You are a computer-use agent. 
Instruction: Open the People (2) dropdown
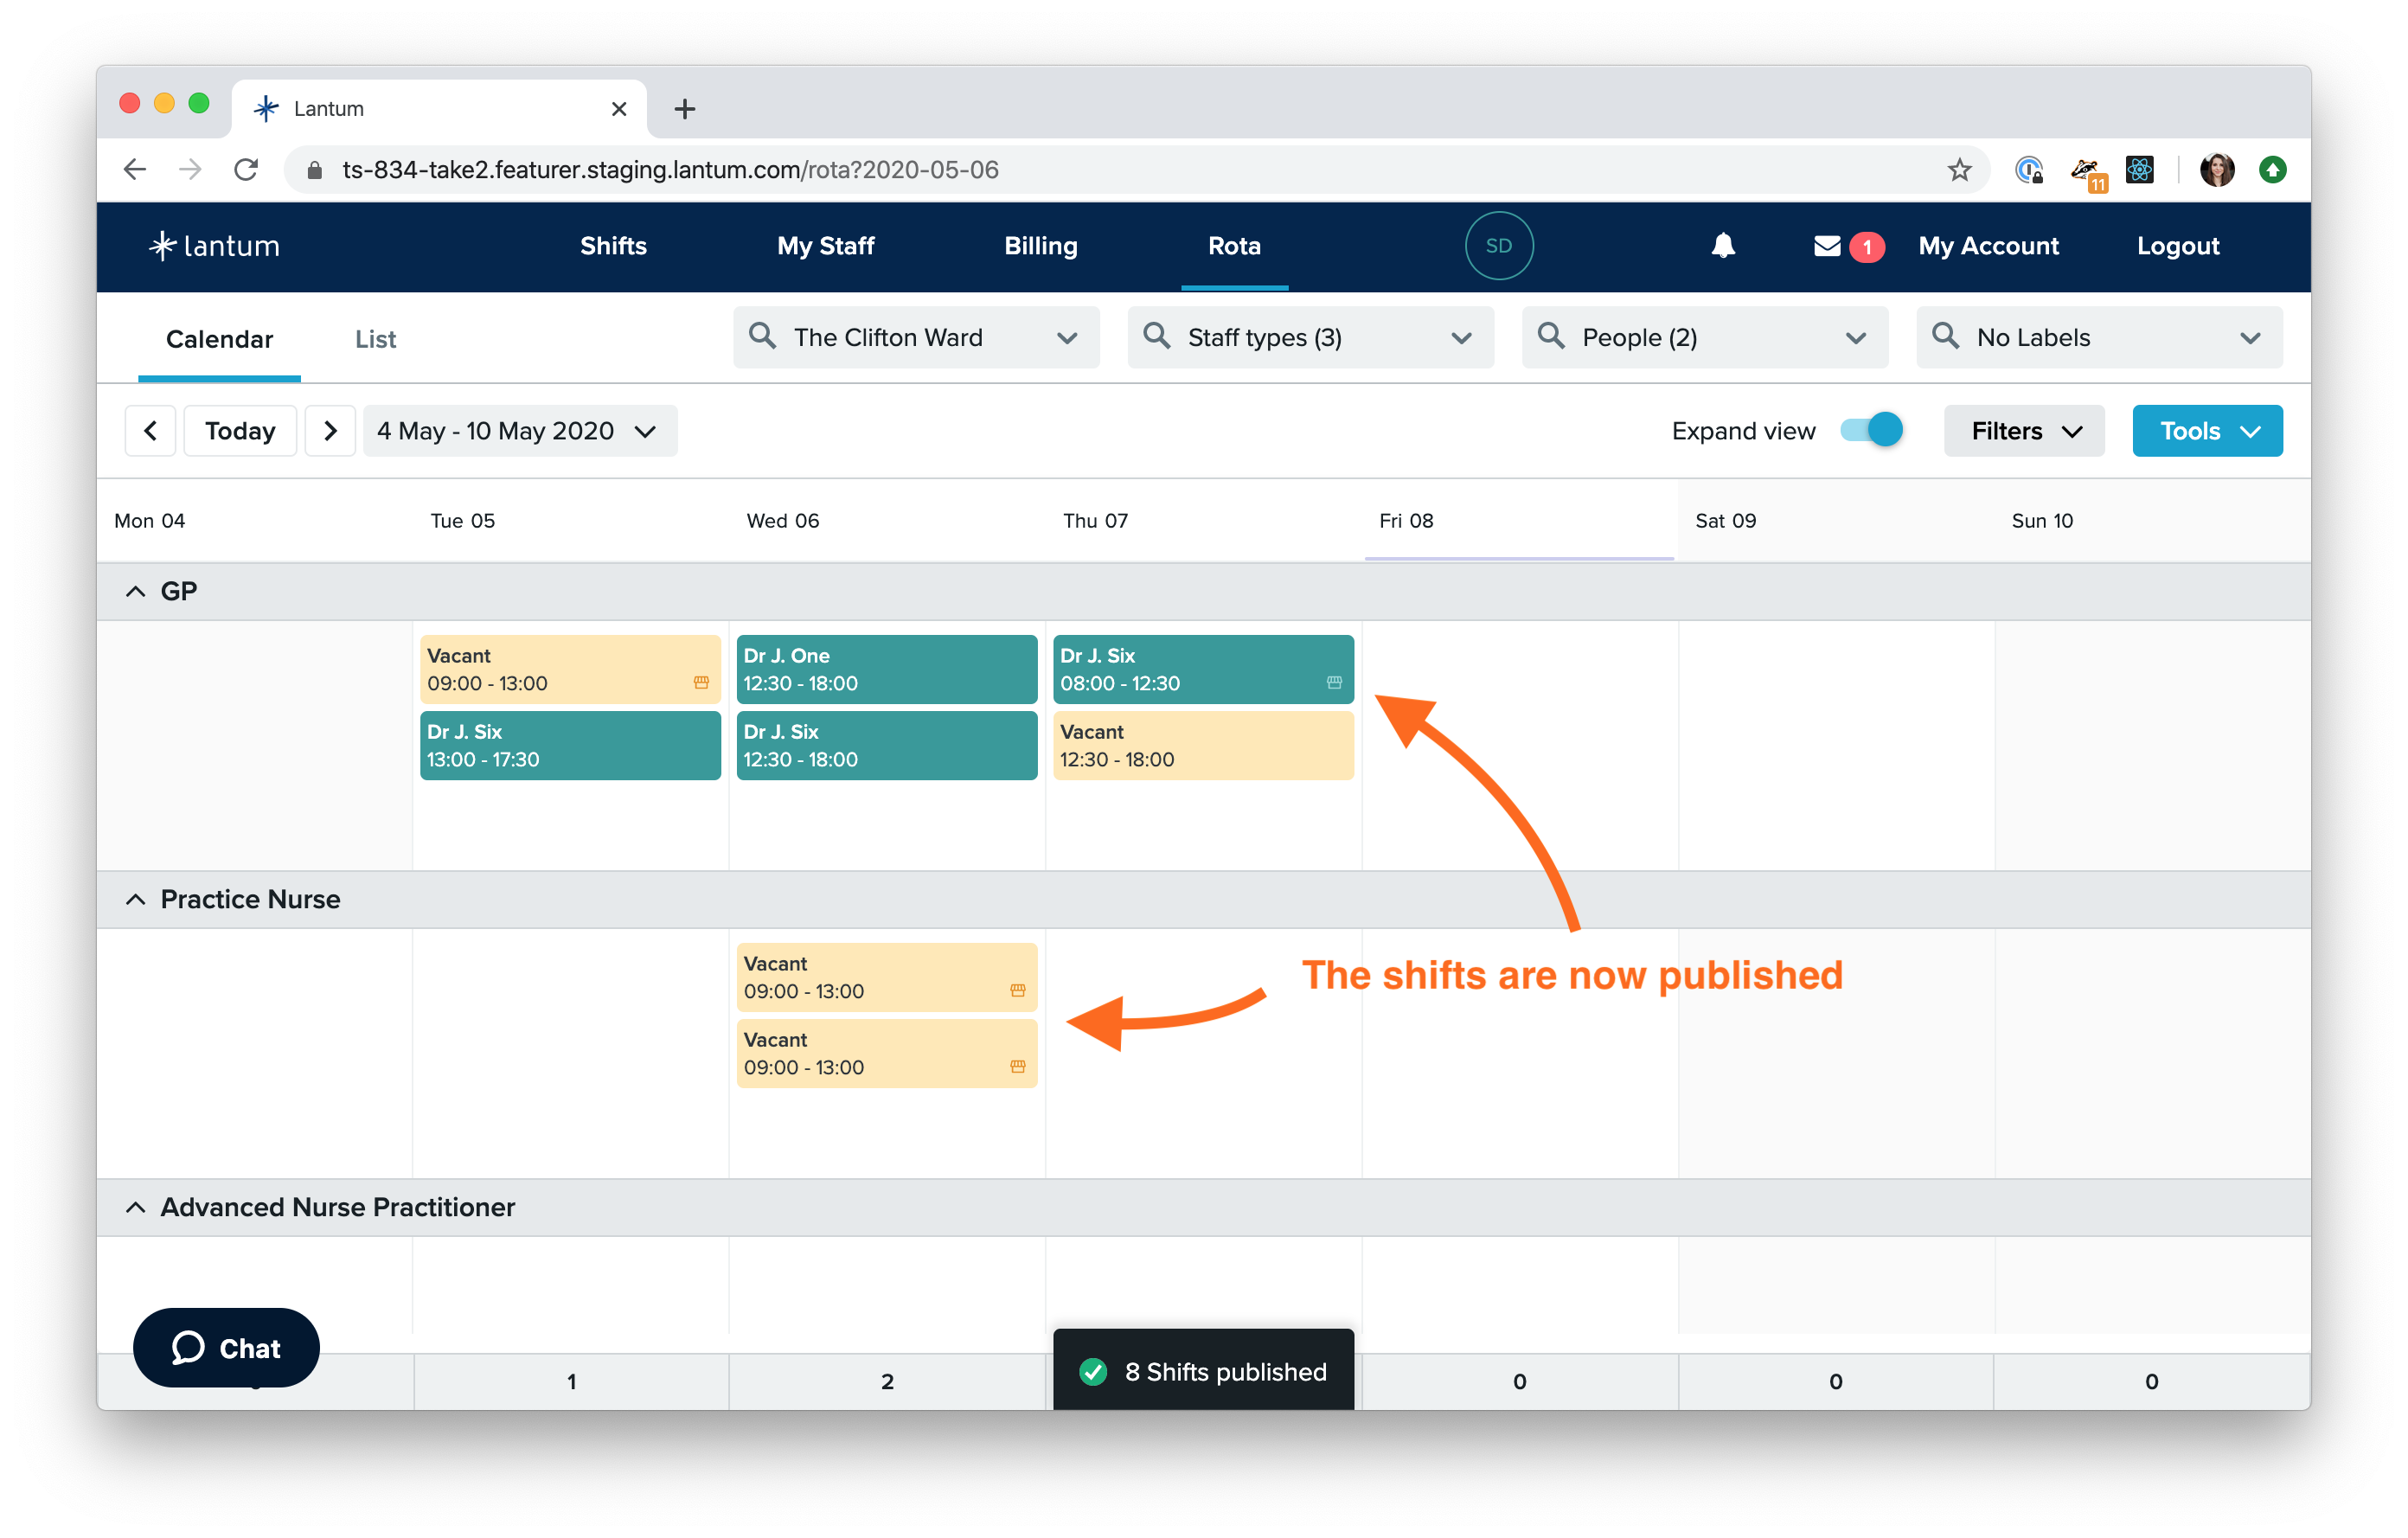click(1704, 337)
